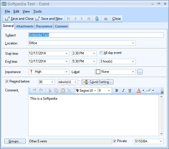Click inside the comment text area

tap(93, 115)
